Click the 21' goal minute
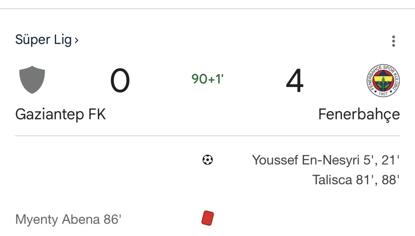Screen dimensions: 415x236 pyautogui.click(x=391, y=160)
